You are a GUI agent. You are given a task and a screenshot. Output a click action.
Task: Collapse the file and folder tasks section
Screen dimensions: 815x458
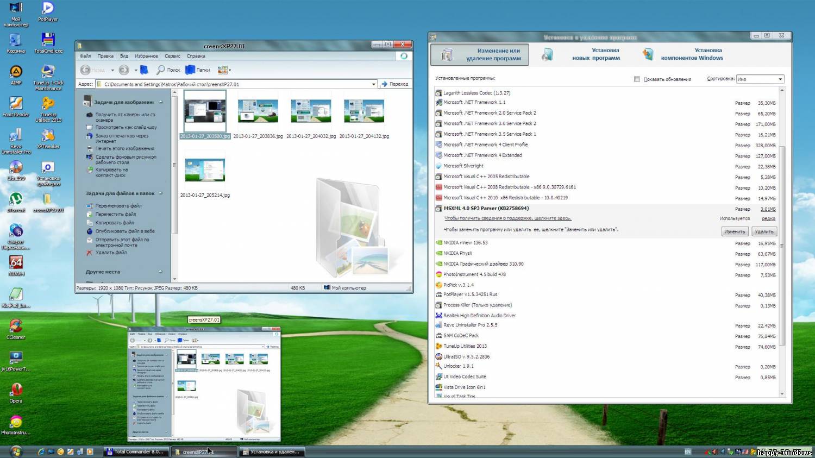pyautogui.click(x=161, y=193)
